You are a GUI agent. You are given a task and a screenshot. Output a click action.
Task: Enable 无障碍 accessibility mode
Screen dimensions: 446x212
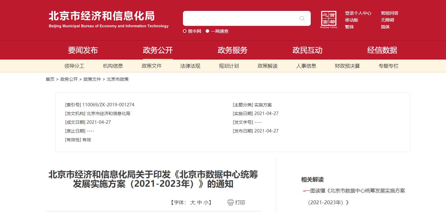[387, 20]
